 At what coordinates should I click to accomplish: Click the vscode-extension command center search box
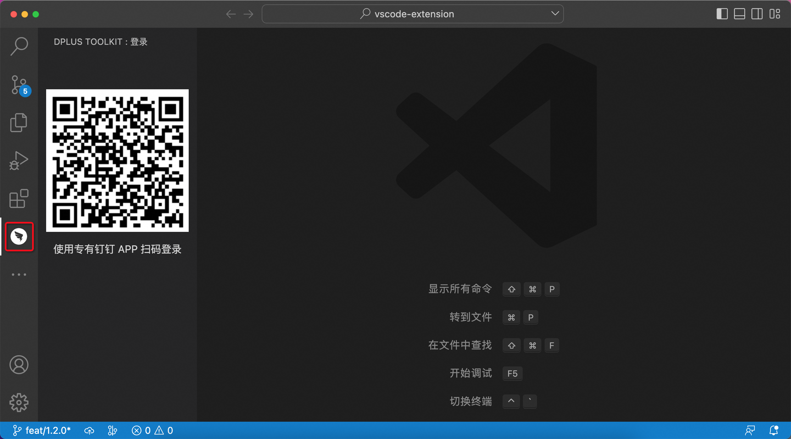(412, 14)
